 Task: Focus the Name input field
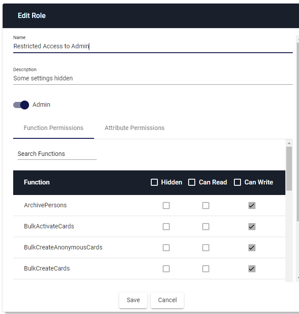pyautogui.click(x=153, y=46)
